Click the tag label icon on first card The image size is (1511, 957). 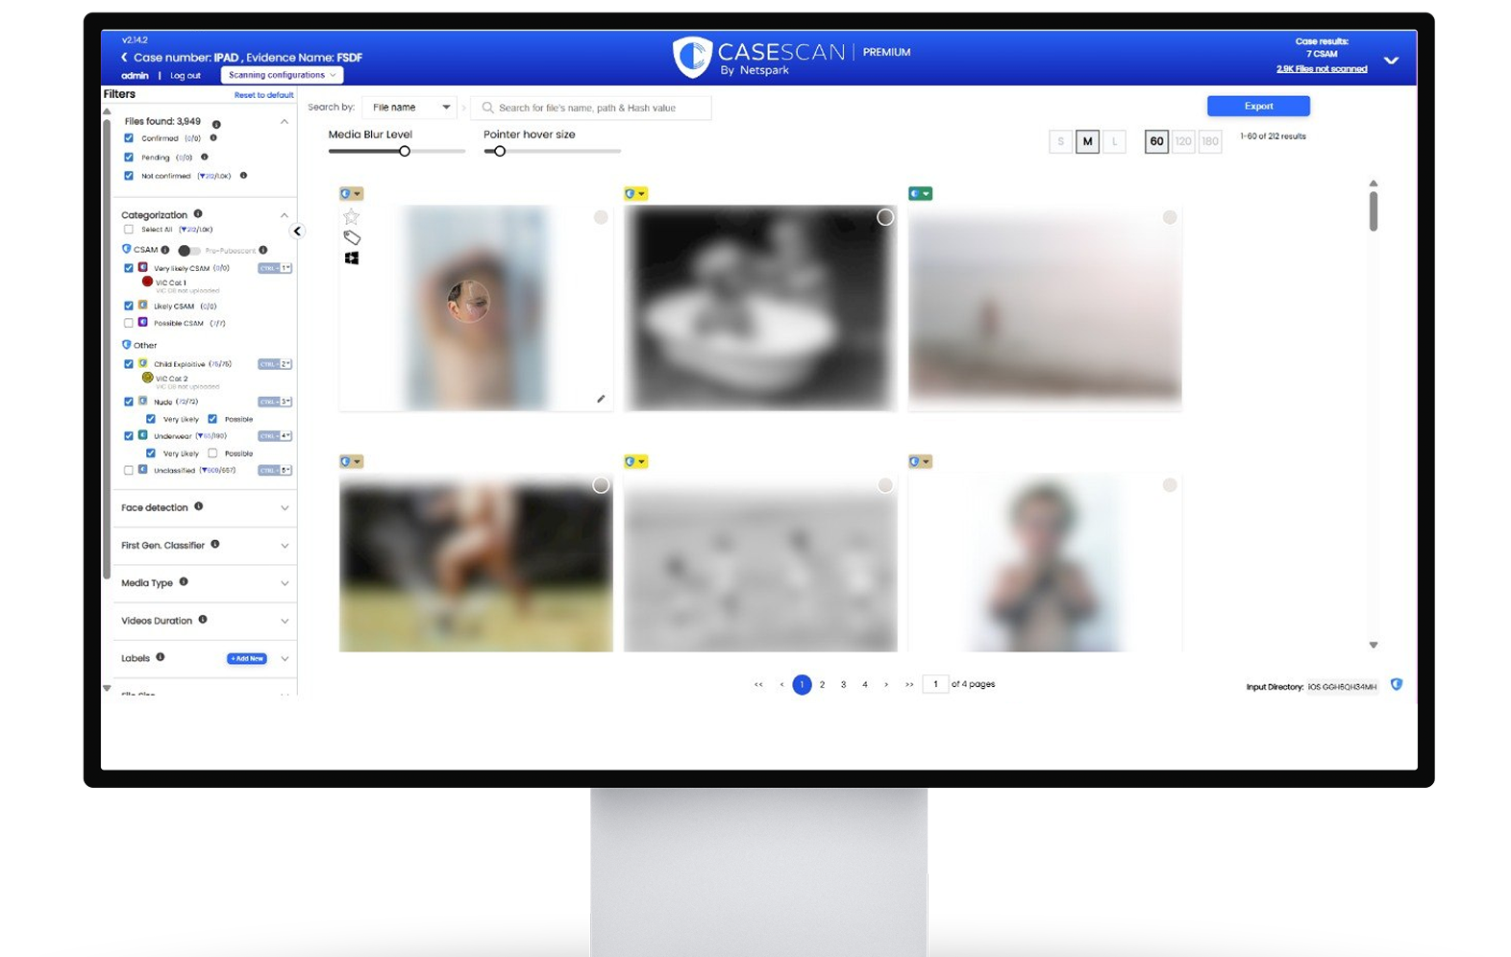352,237
